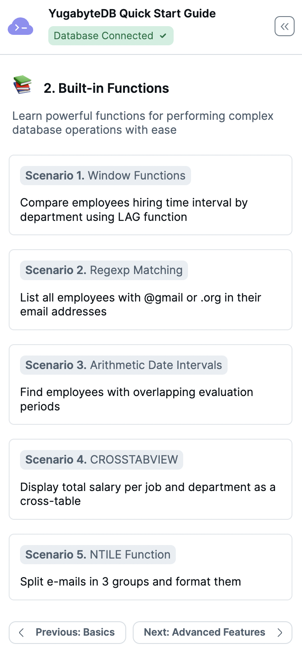This screenshot has height=657, width=302.
Task: Click the books icon beside Built-in Functions
Action: coord(22,85)
